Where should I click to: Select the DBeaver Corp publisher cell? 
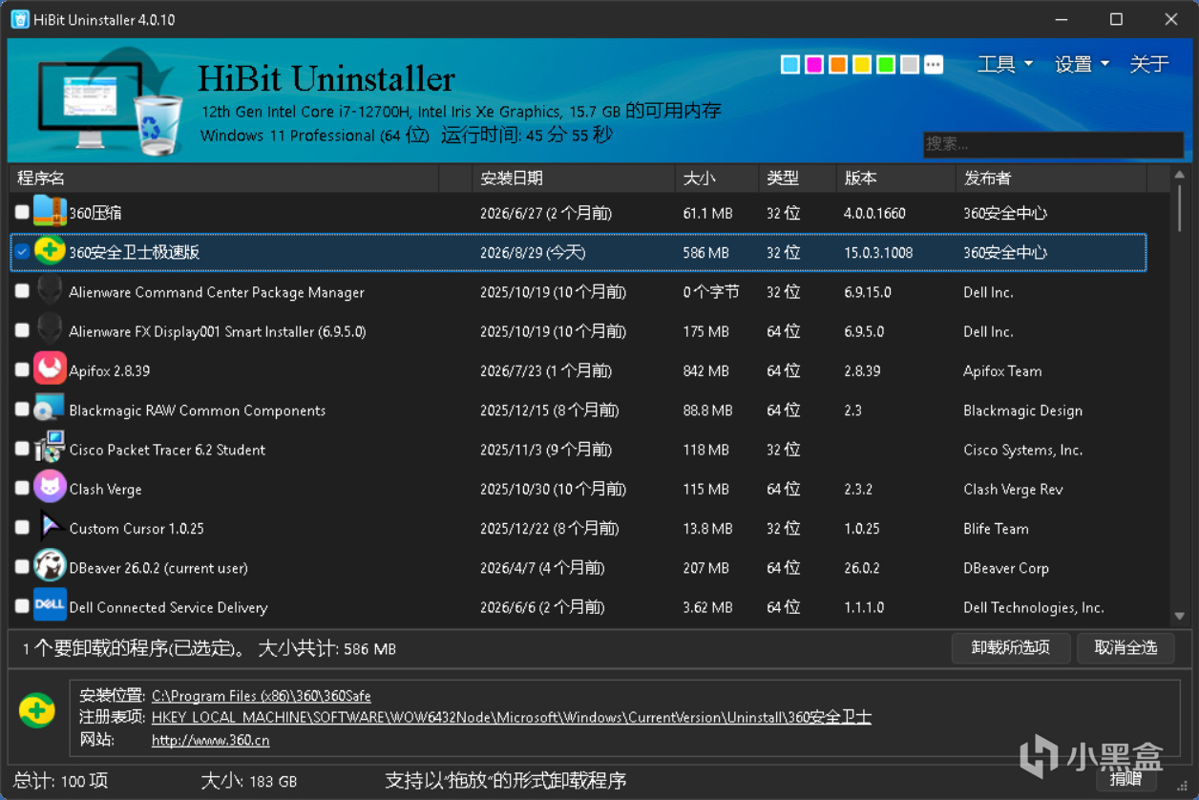[1006, 568]
